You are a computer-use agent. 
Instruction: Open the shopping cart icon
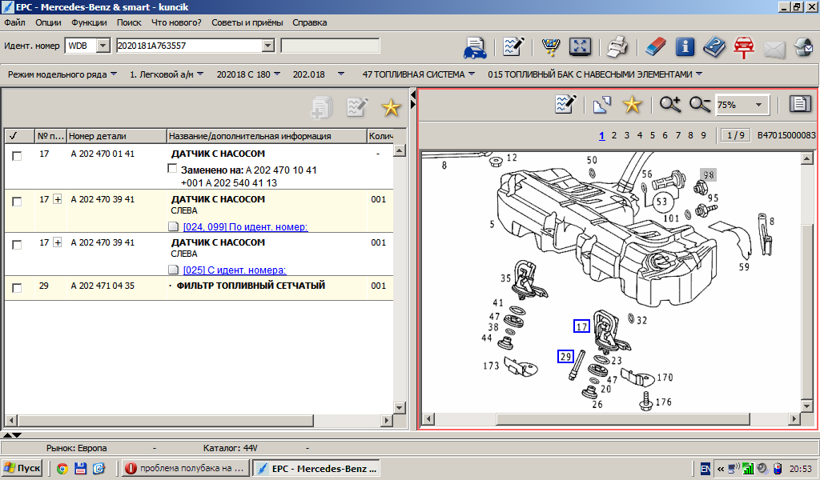pyautogui.click(x=551, y=48)
